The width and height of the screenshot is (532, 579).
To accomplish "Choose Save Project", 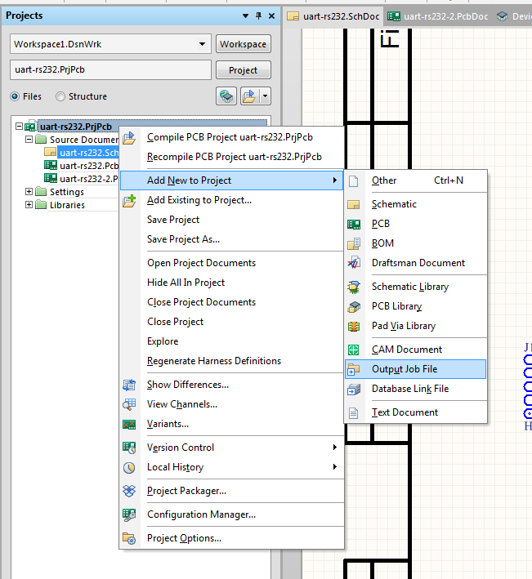I will point(231,220).
